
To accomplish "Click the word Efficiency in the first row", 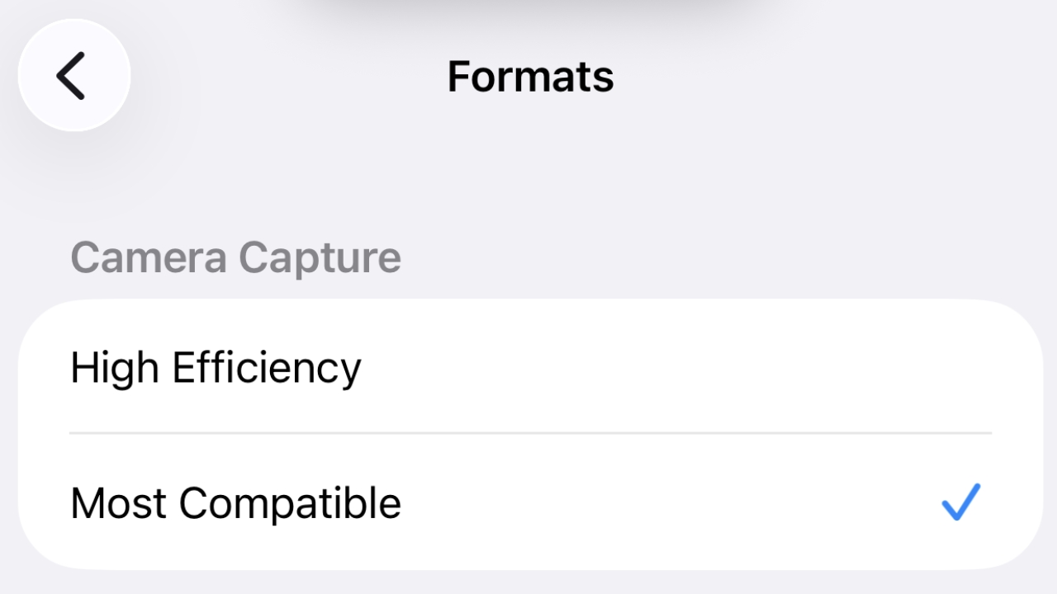I will [x=267, y=368].
